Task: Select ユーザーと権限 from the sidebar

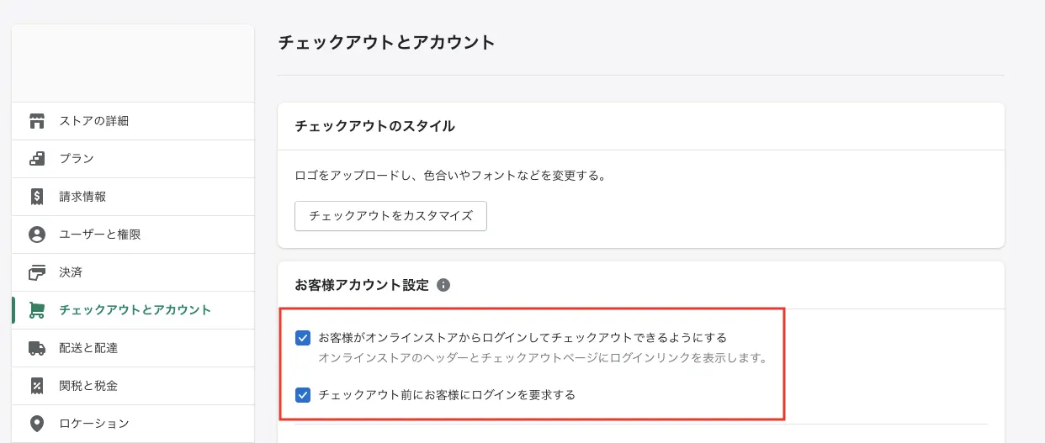Action: pos(99,235)
